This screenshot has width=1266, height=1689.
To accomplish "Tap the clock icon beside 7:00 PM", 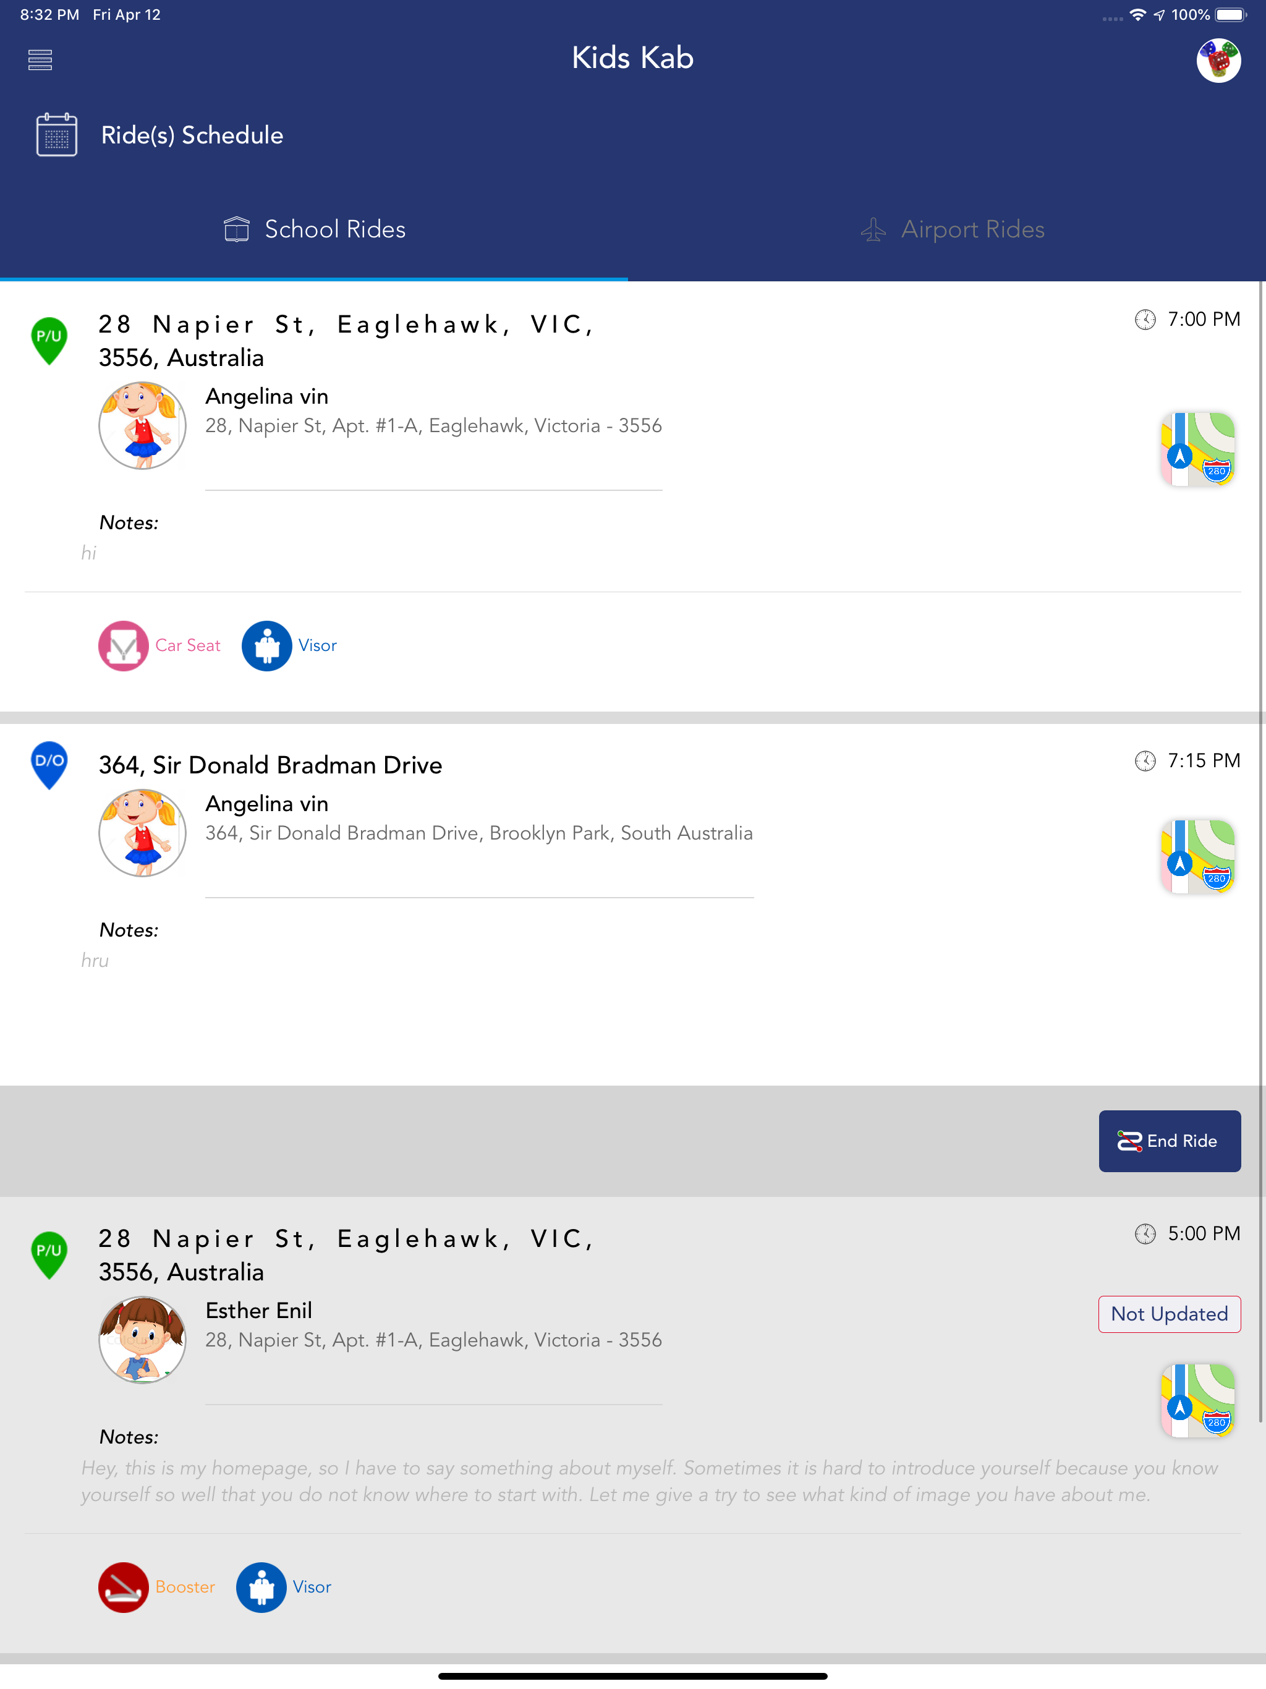I will point(1145,319).
